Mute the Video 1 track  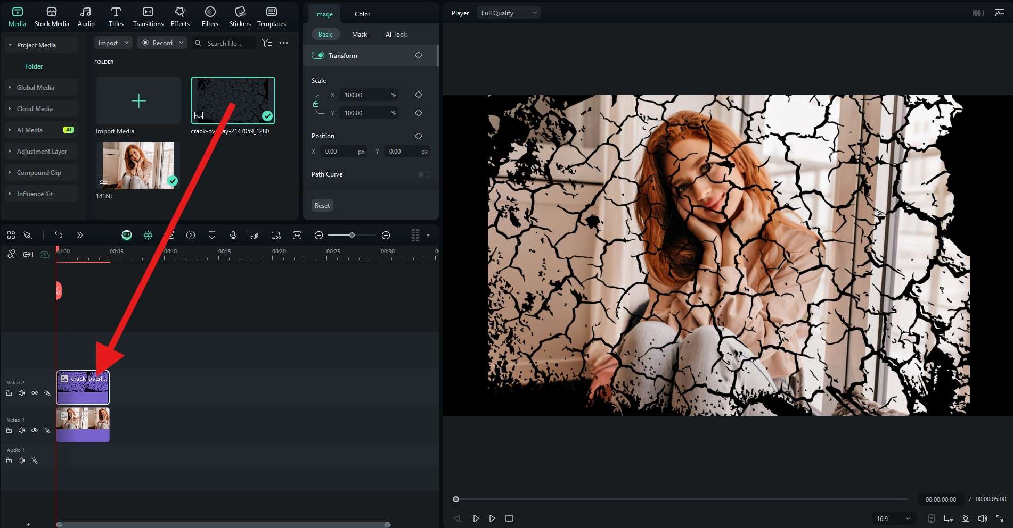point(22,430)
